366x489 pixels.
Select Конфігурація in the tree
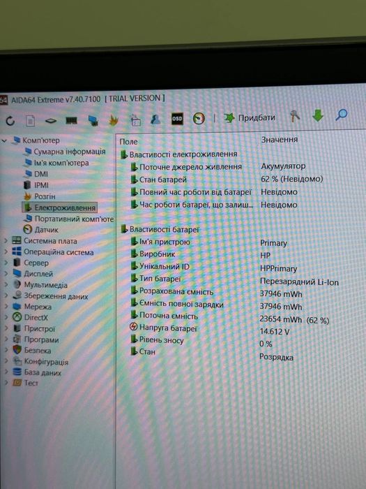pos(46,362)
